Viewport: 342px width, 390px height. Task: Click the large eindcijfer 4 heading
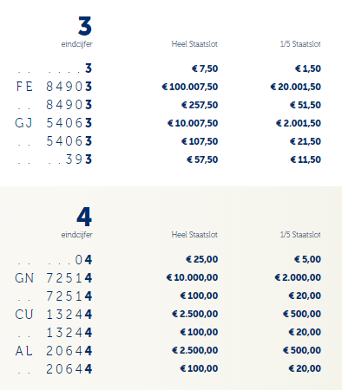(x=84, y=217)
